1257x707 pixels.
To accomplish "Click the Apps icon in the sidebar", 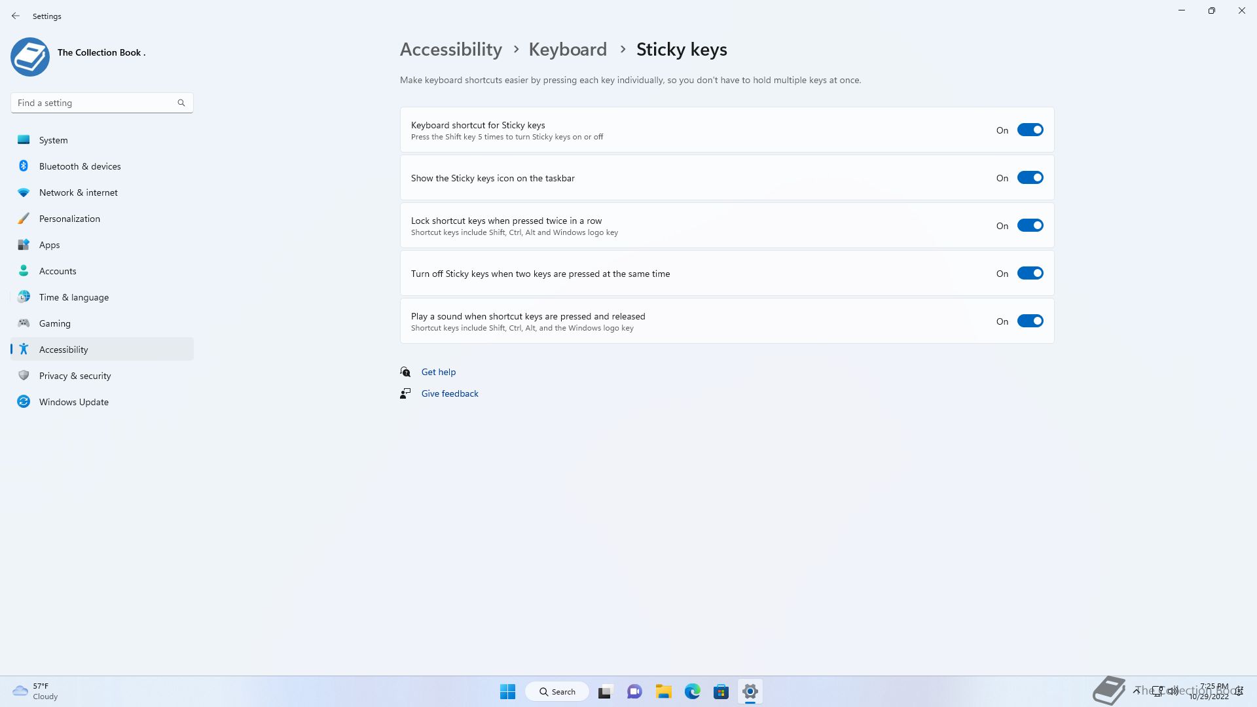I will (24, 245).
